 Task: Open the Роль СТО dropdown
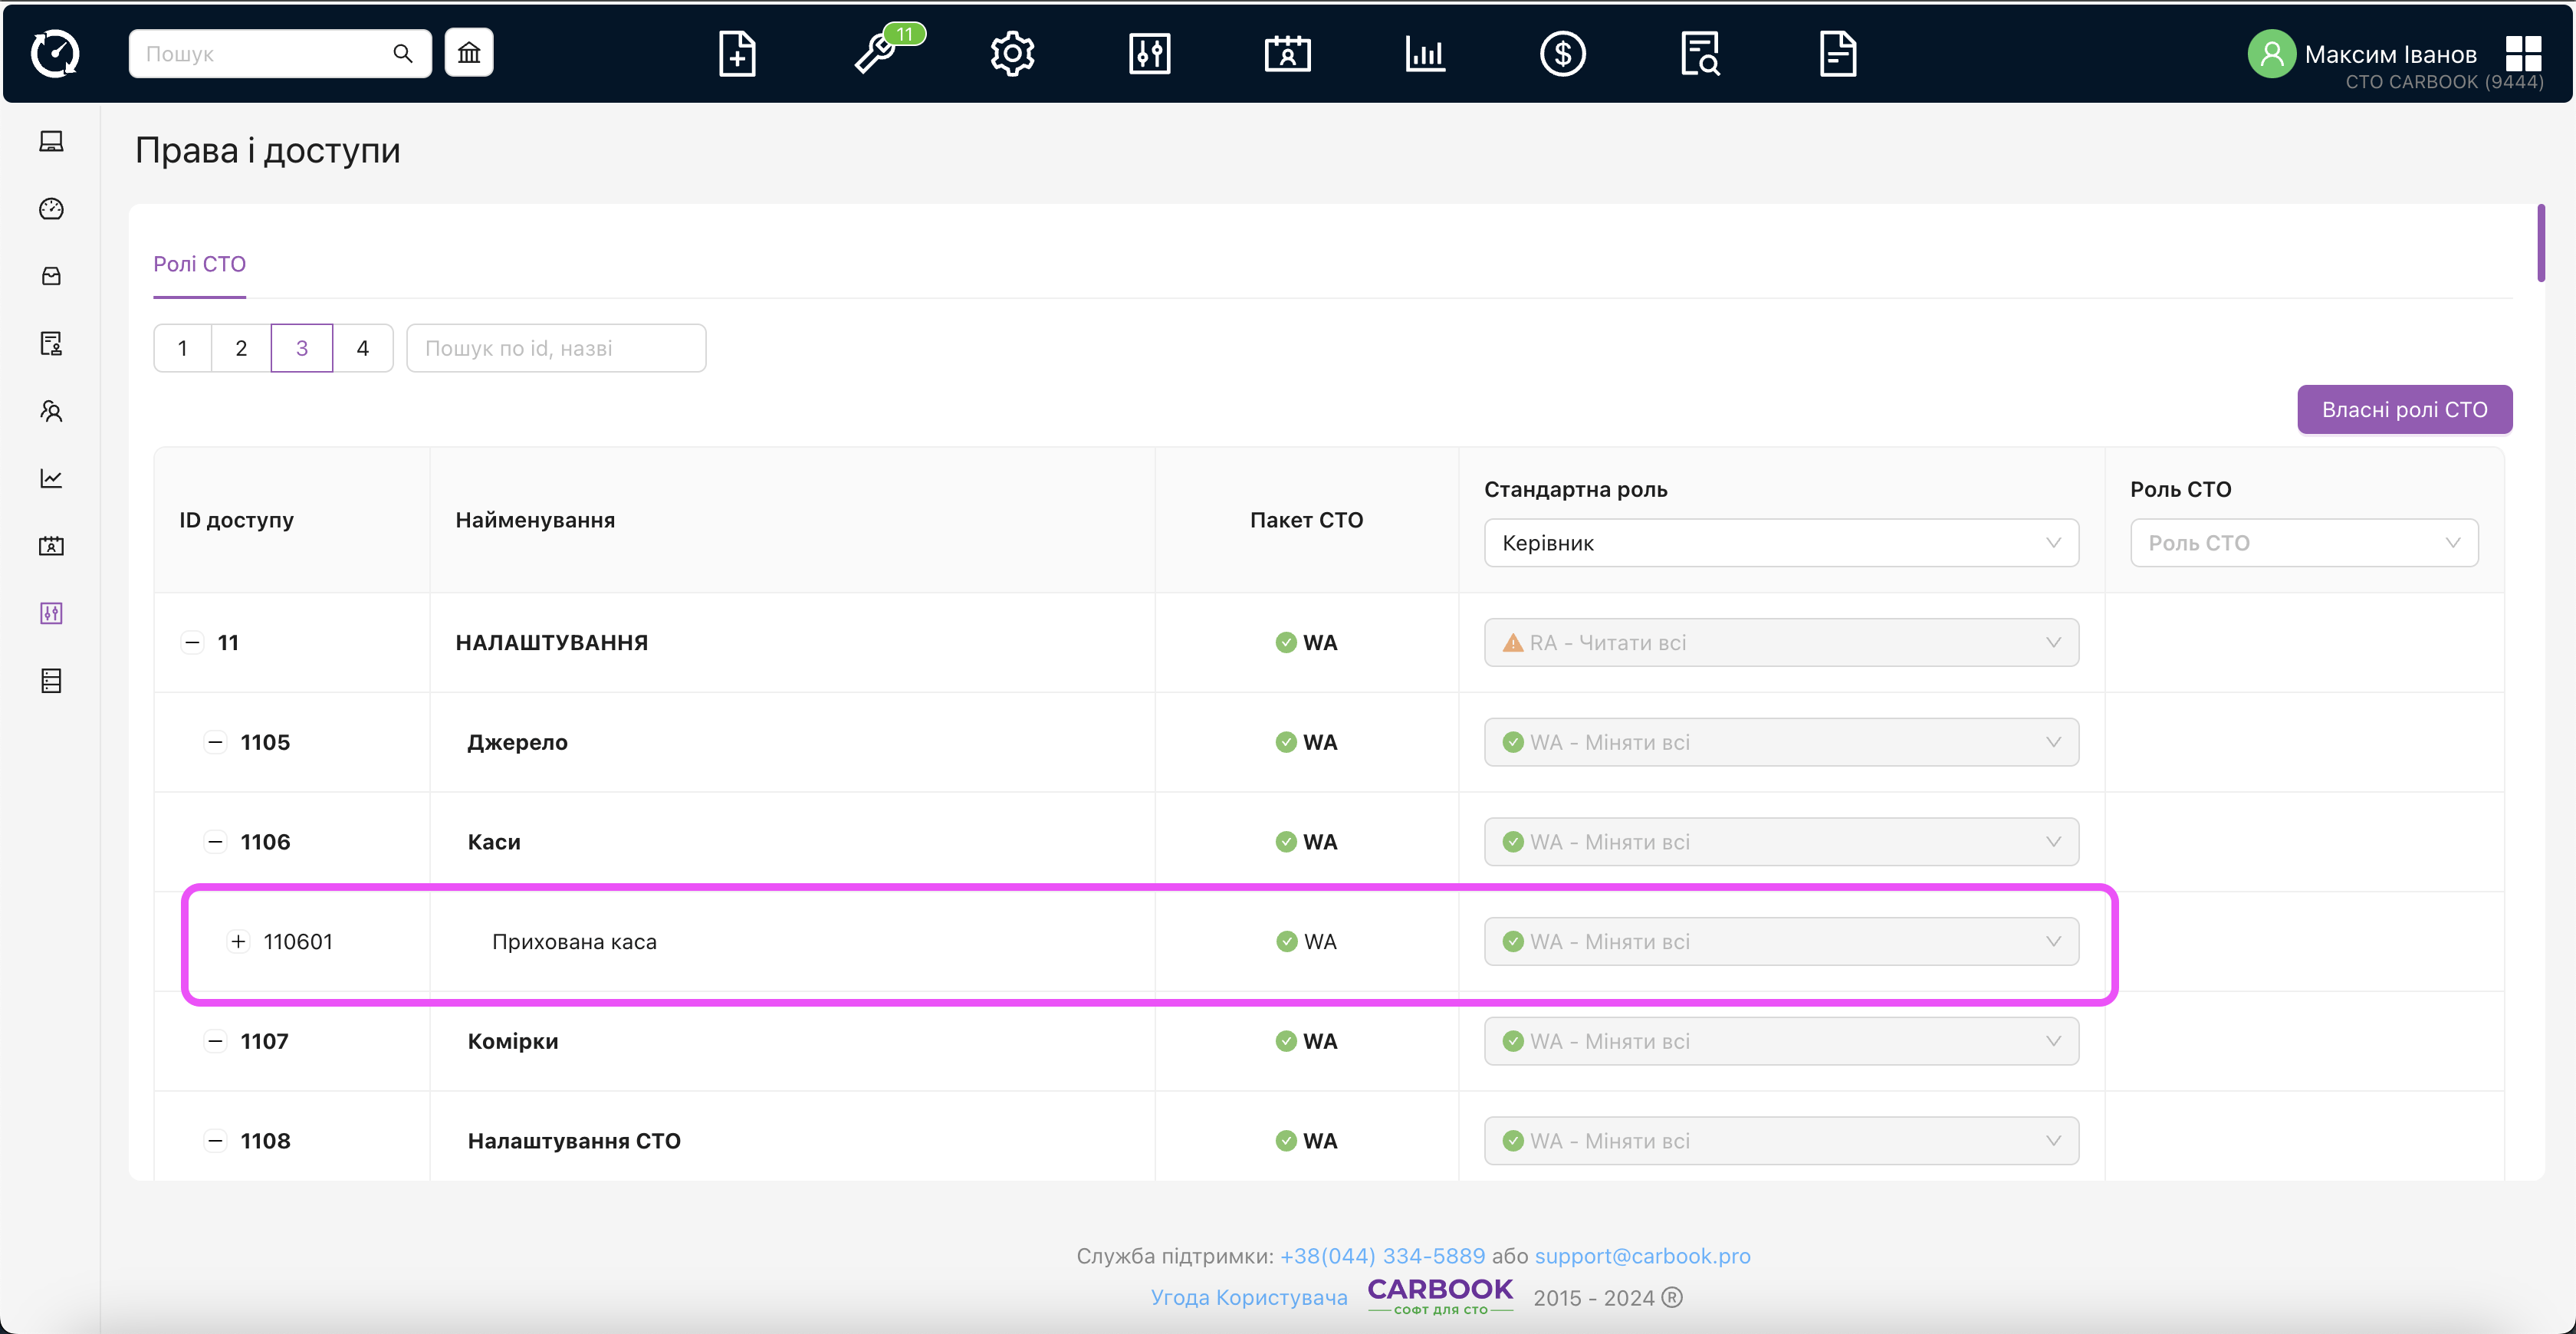[x=2303, y=543]
